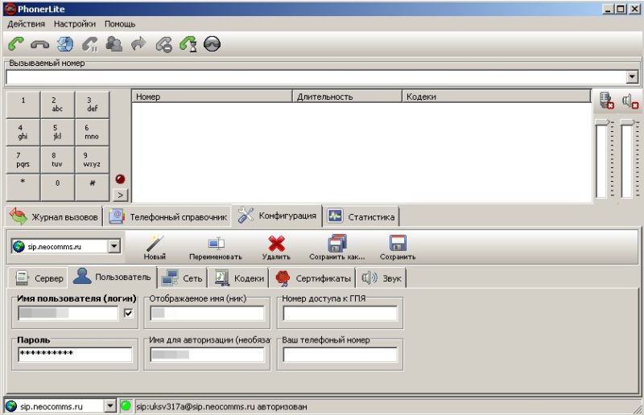This screenshot has width=644, height=415.
Task: Click the conference people icon in toolbar
Action: tap(114, 44)
